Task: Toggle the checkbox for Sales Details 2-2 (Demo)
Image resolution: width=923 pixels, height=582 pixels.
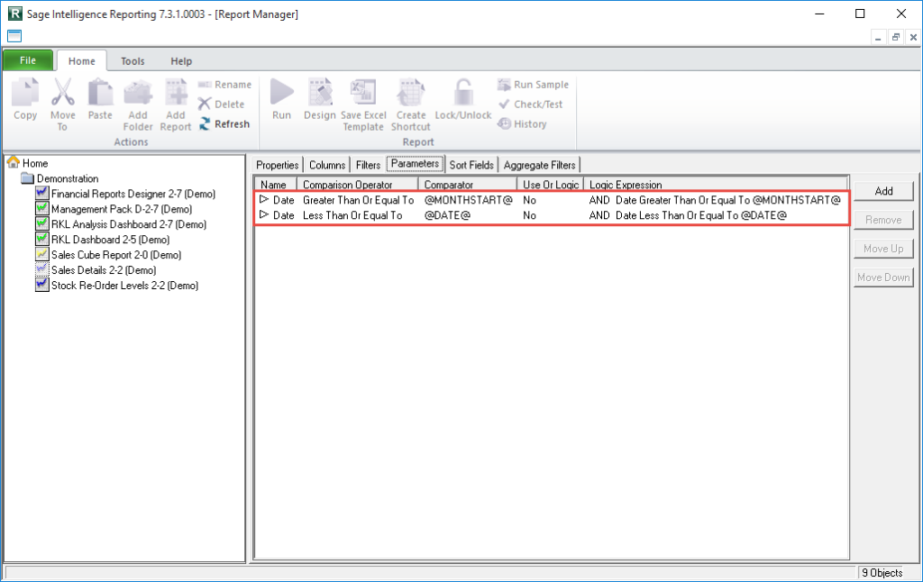Action: (x=41, y=270)
